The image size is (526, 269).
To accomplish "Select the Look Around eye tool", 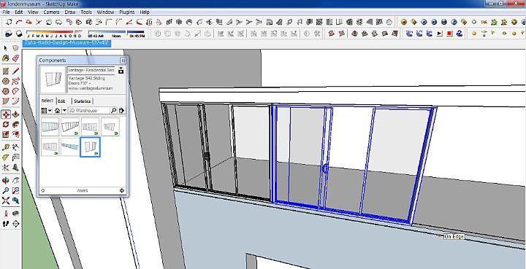I will pyautogui.click(x=15, y=214).
